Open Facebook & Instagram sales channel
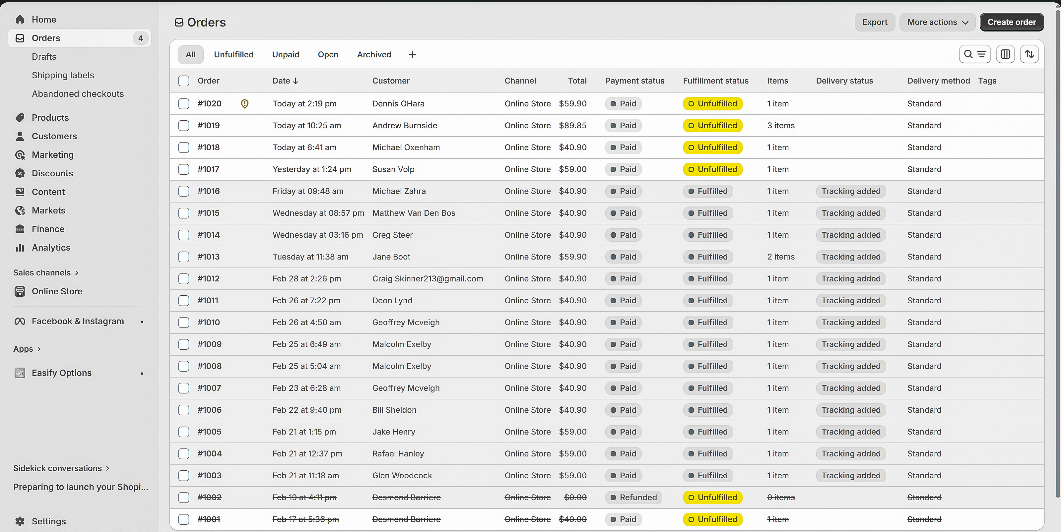1061x532 pixels. 77,321
